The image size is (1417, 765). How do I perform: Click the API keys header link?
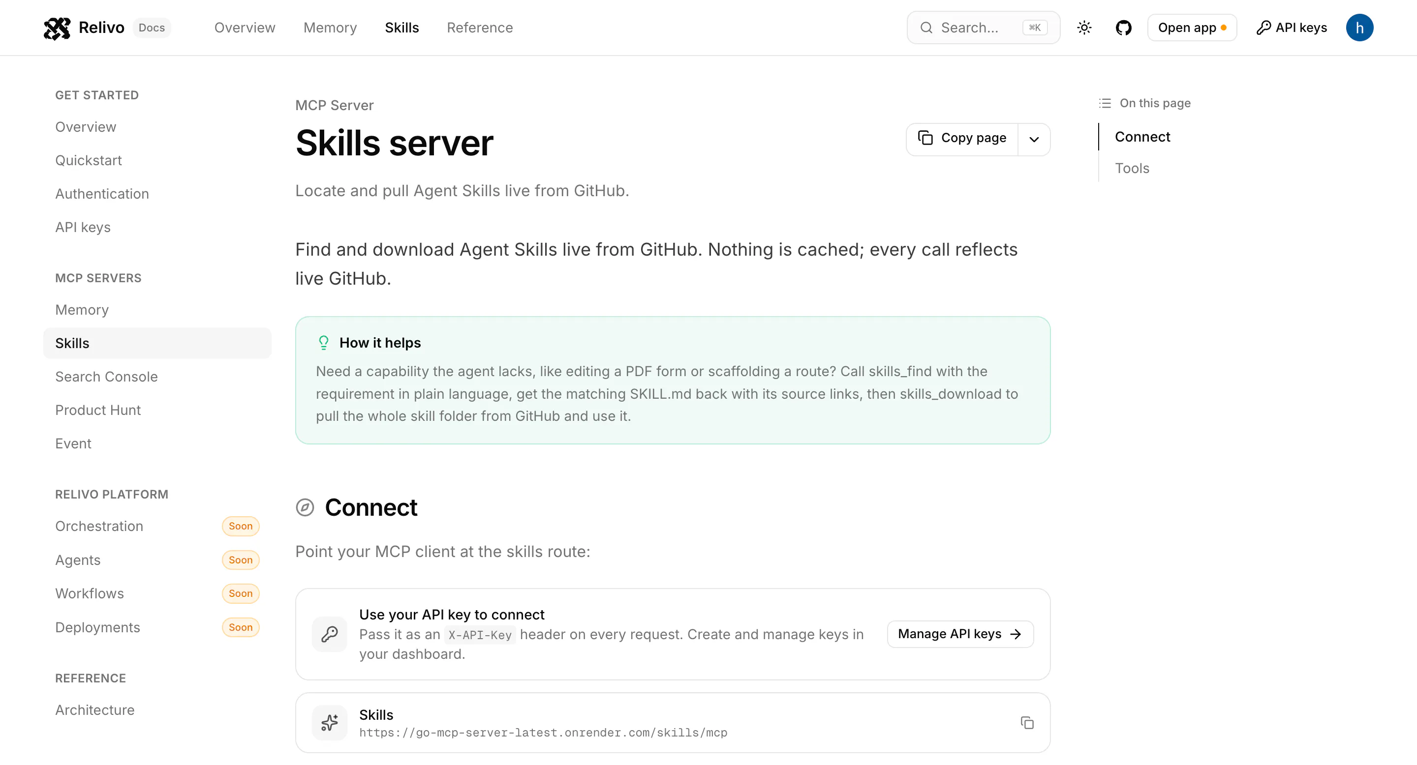(x=1292, y=28)
